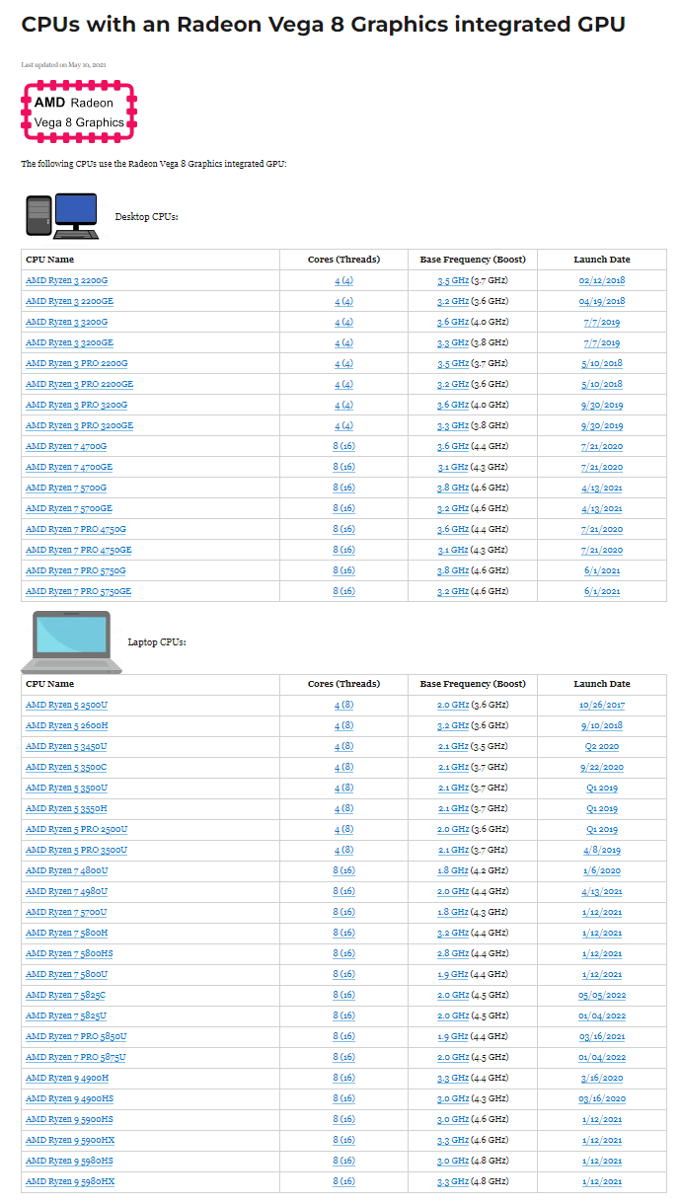Open the AMD Ryzen 7 5700U link
The image size is (679, 1203).
point(66,913)
